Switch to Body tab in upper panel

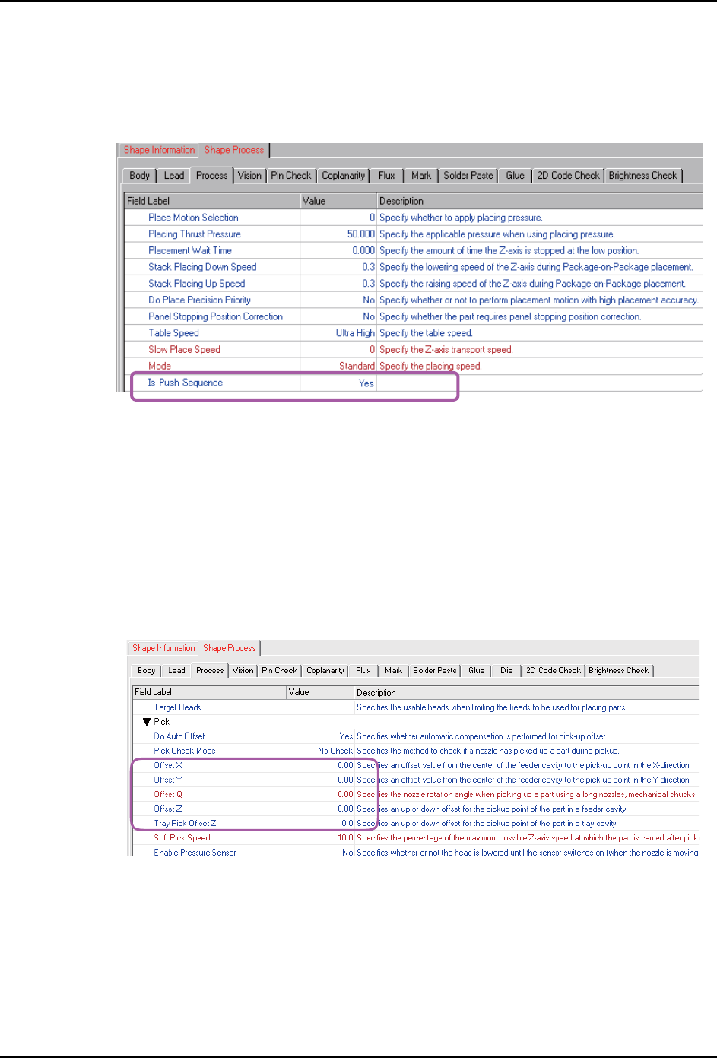tap(140, 176)
